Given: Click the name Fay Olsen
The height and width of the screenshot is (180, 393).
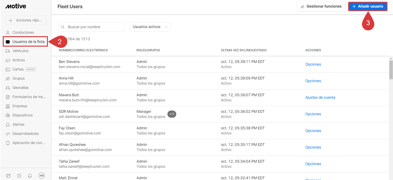Looking at the screenshot, I should click(x=67, y=128).
